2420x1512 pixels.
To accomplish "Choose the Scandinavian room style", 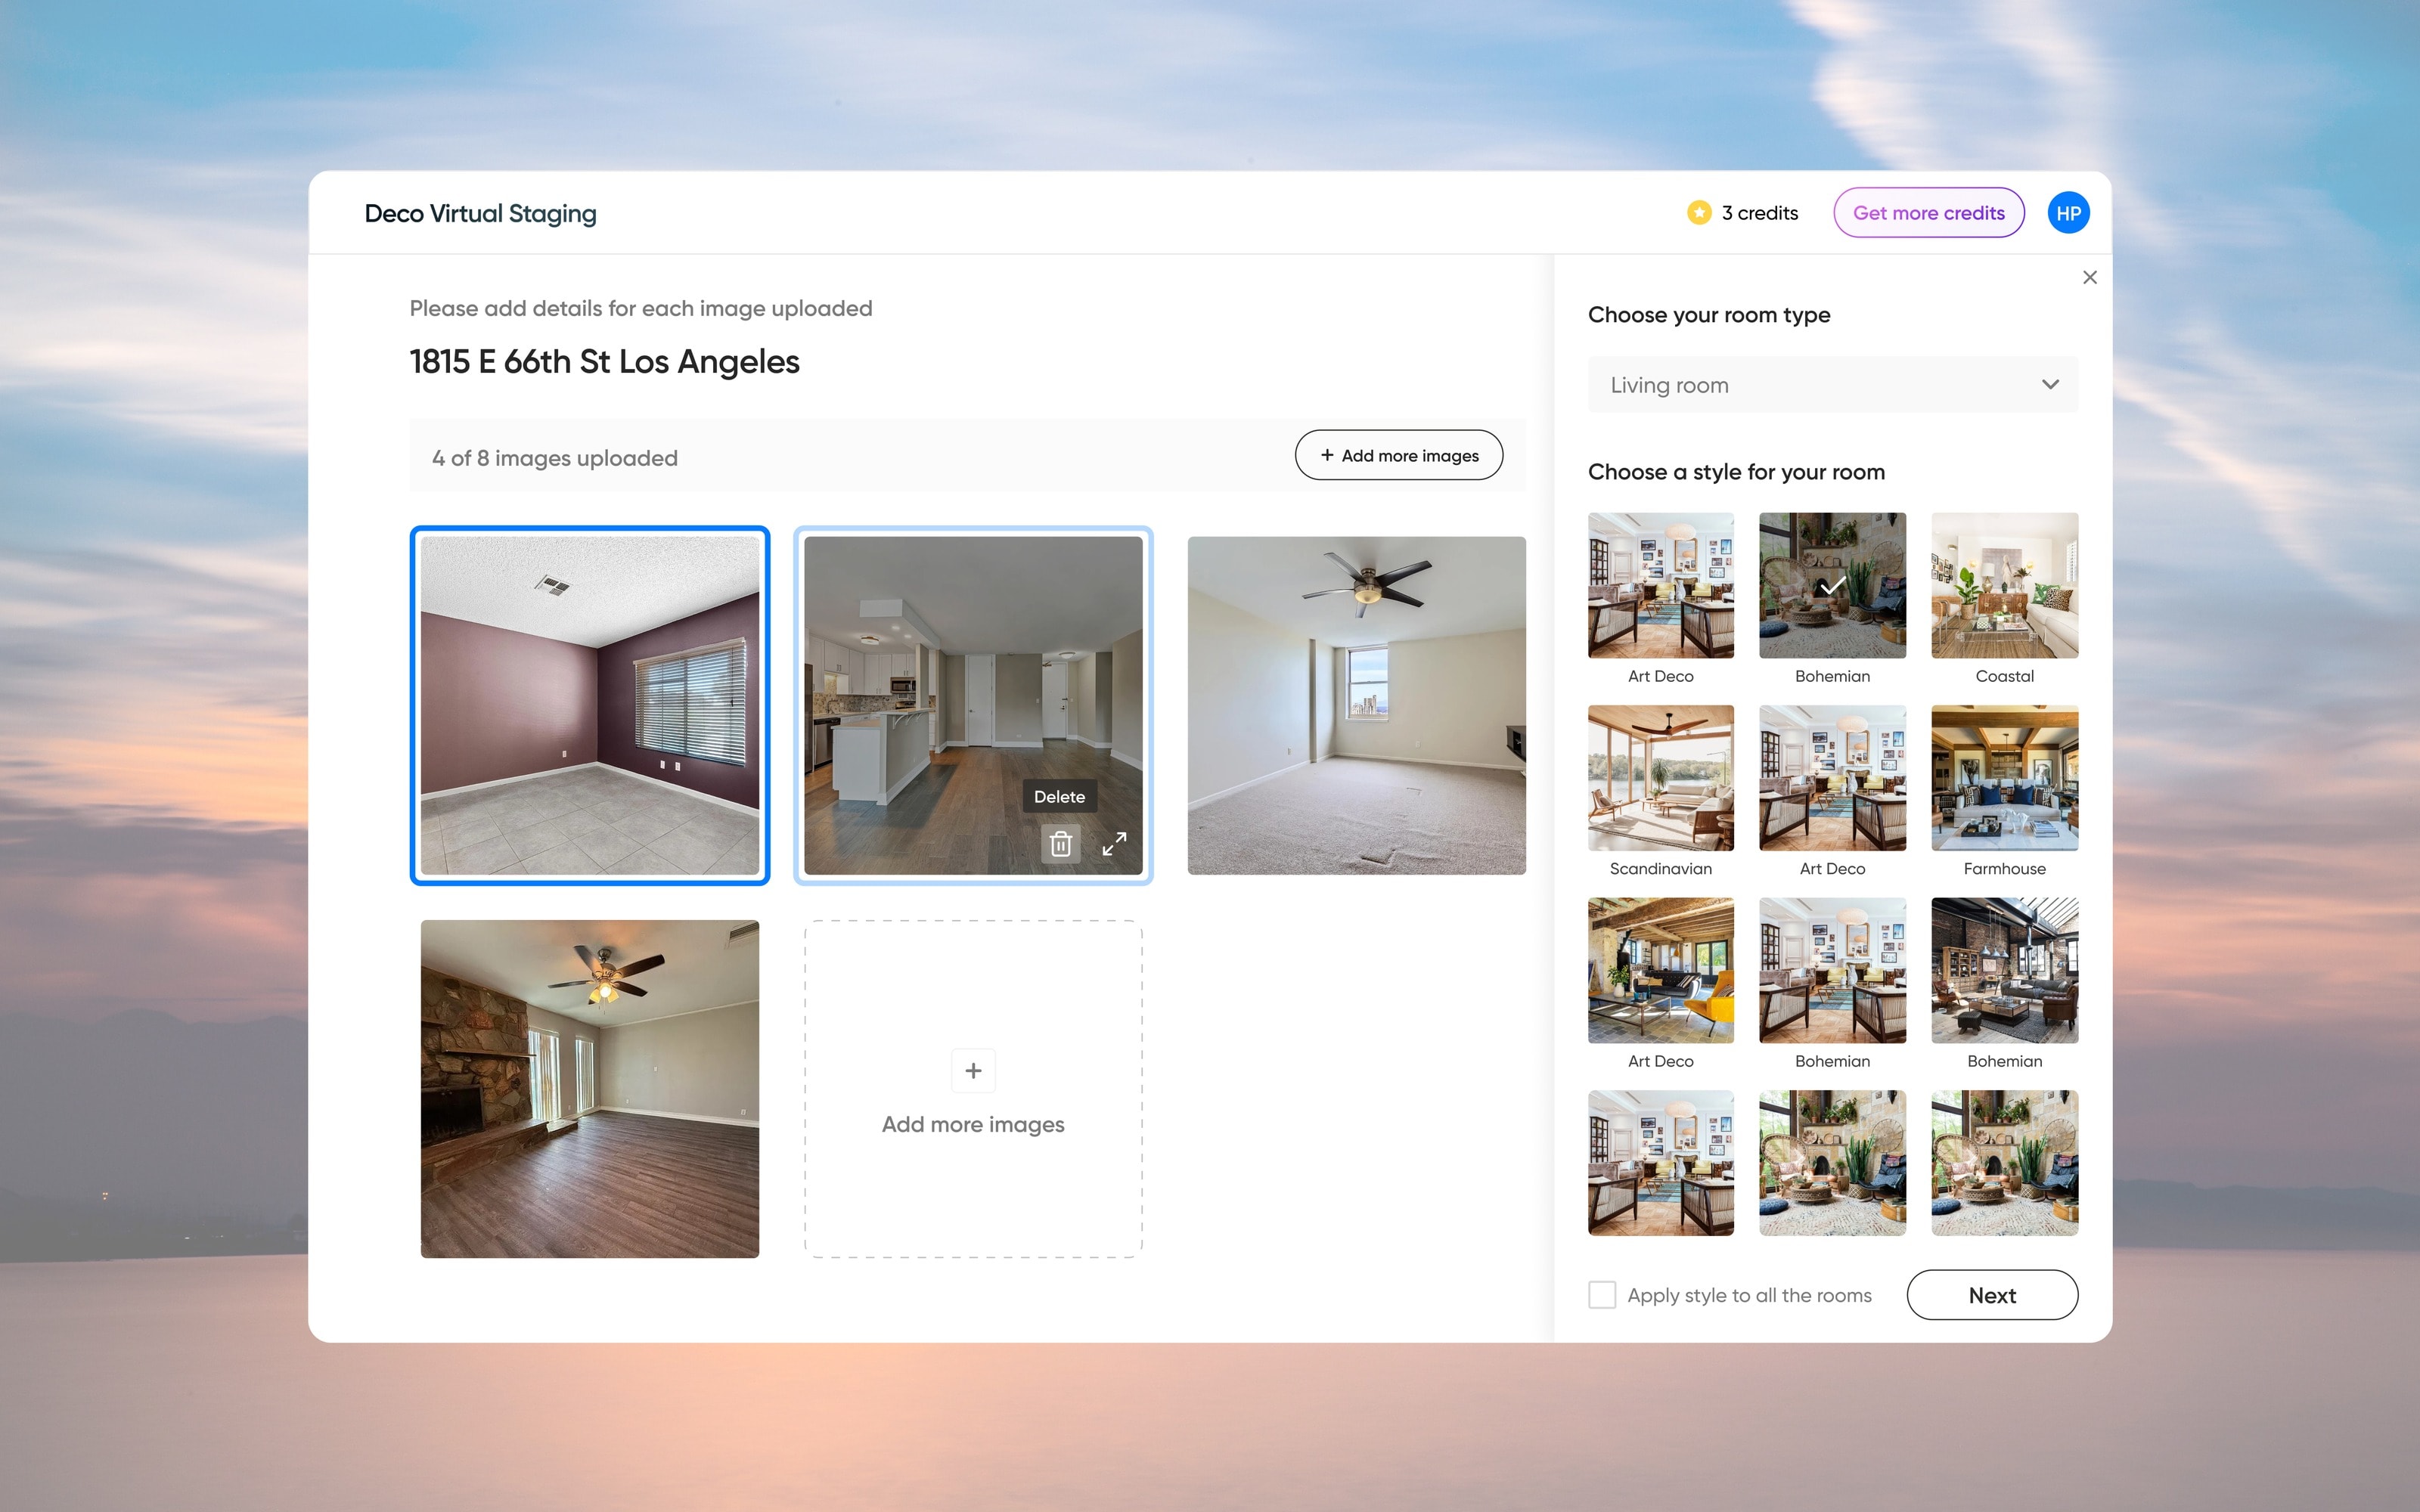I will 1661,778.
